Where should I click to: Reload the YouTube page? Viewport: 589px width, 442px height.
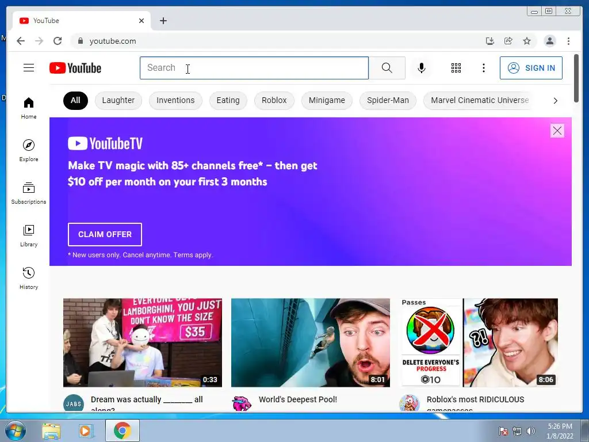tap(58, 41)
